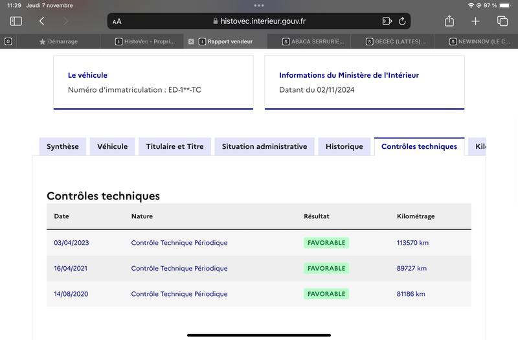The image size is (518, 340).
Task: Click the FAVORABLE badge for 14/08/2020
Action: (326, 294)
